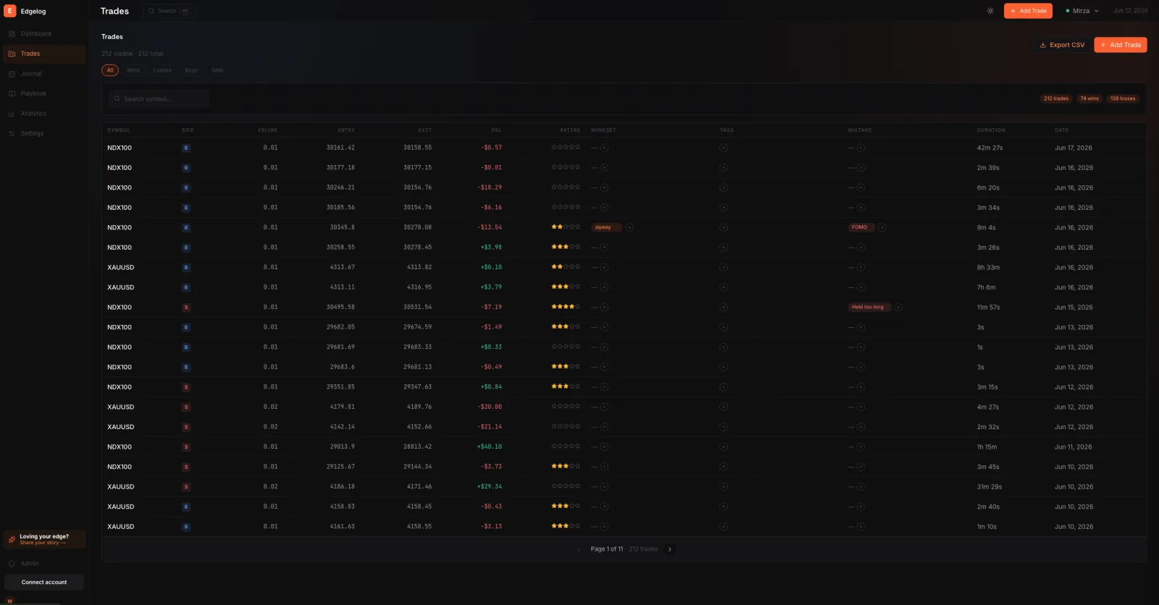The width and height of the screenshot is (1159, 605).
Task: Add tag to trade with entry 30246.21
Action: 724,187
